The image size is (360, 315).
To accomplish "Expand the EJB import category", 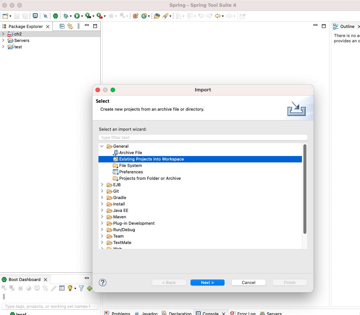I will click(102, 184).
